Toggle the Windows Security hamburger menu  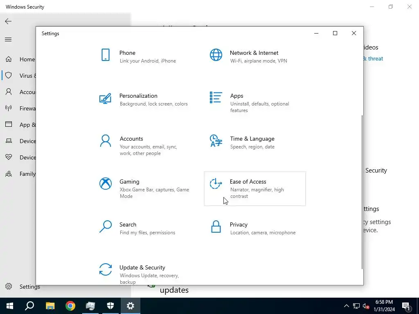[x=8, y=40]
